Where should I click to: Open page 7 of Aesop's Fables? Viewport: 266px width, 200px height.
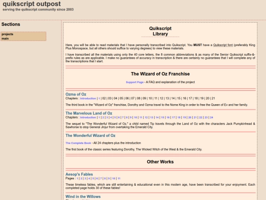tap(101, 178)
